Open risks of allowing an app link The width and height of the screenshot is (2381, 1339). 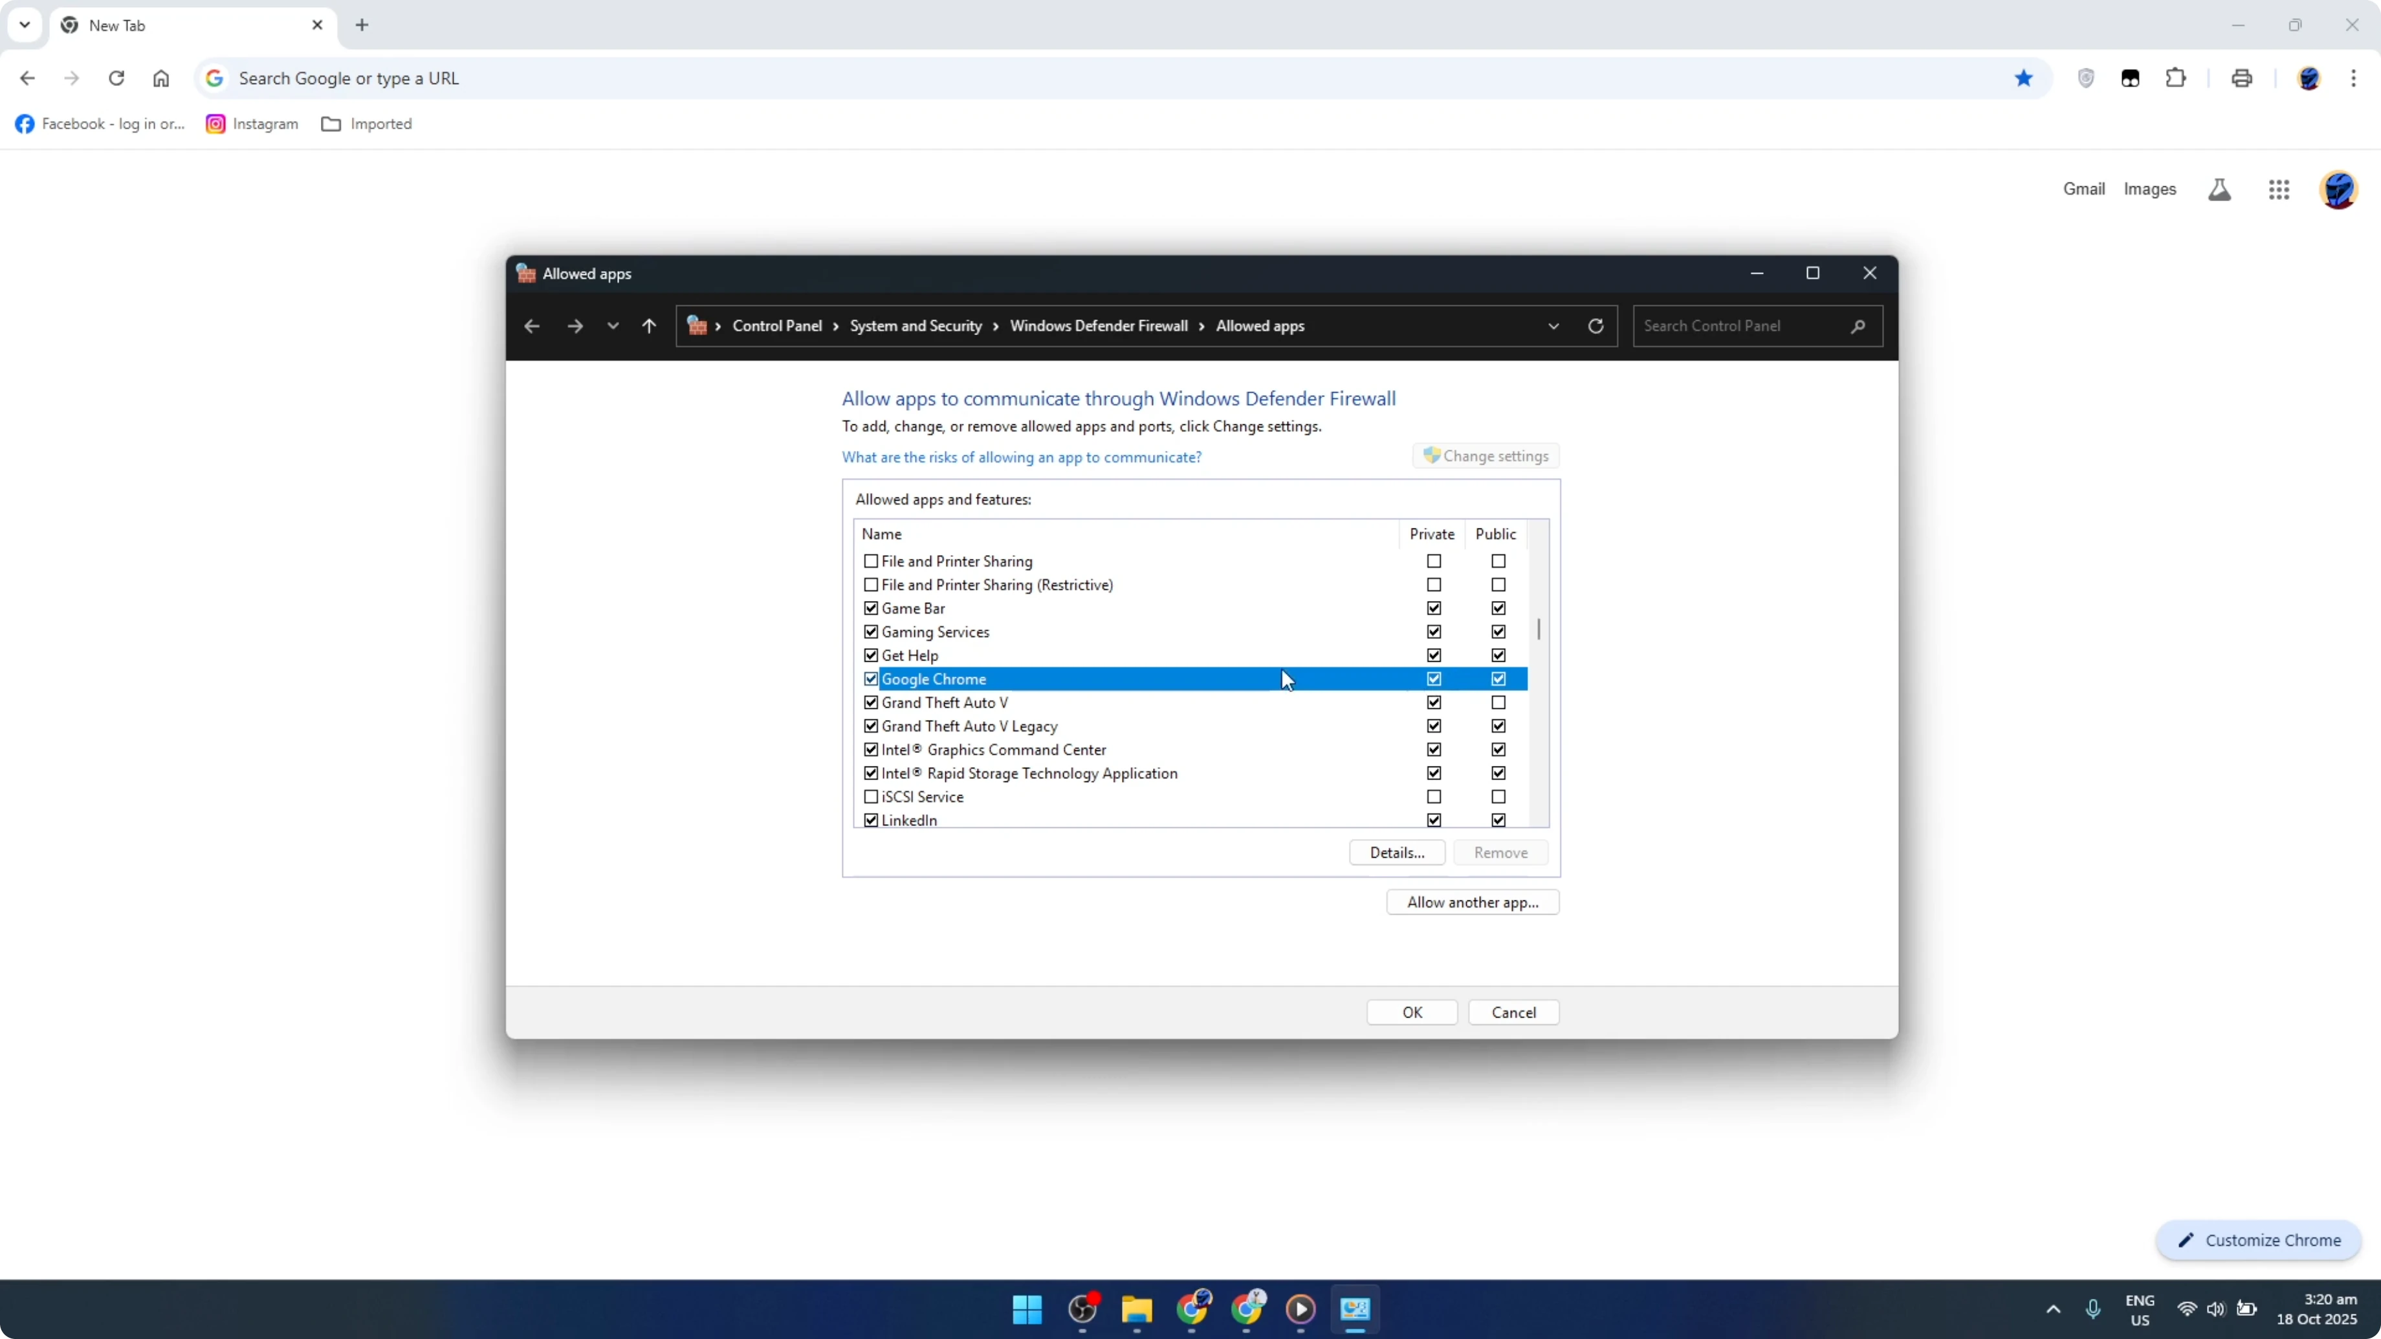(1022, 457)
